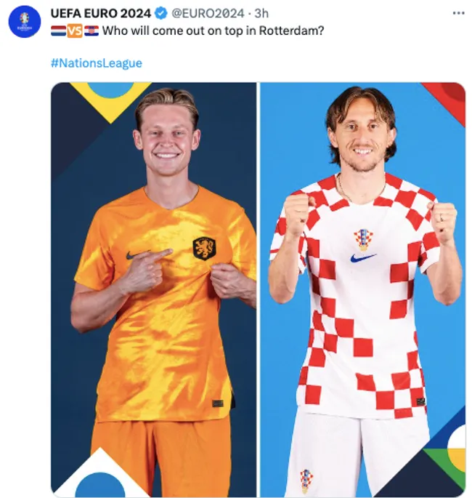Click the Netherlands flag emoji
The image size is (472, 498).
click(x=58, y=31)
